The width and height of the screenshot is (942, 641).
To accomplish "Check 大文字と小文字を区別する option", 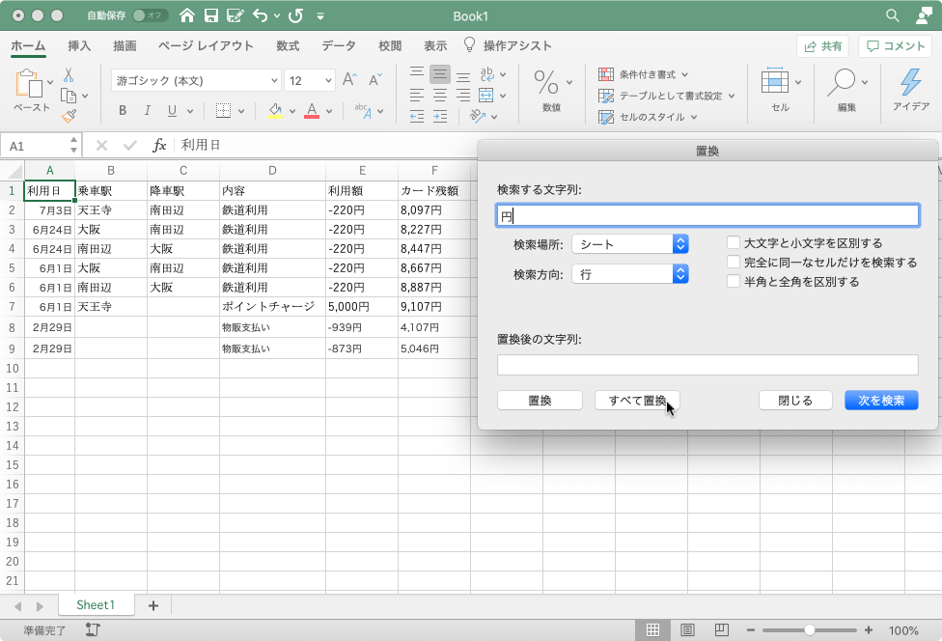I will coord(733,242).
